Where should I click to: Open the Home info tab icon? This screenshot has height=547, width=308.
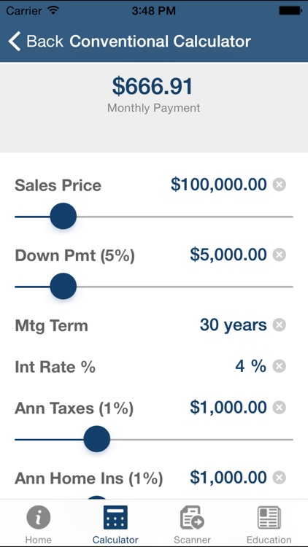(x=39, y=518)
